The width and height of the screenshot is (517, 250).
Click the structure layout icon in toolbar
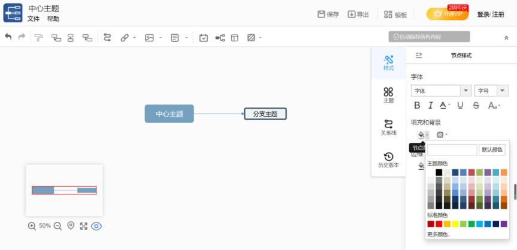tap(220, 38)
